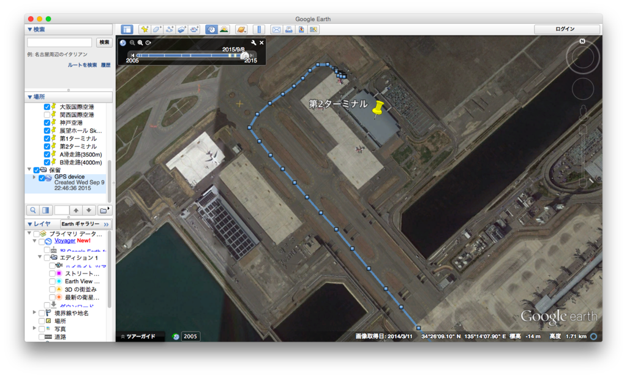Jump to previous image date on timeline
Viewport: 627px width, 377px height.
(132, 55)
